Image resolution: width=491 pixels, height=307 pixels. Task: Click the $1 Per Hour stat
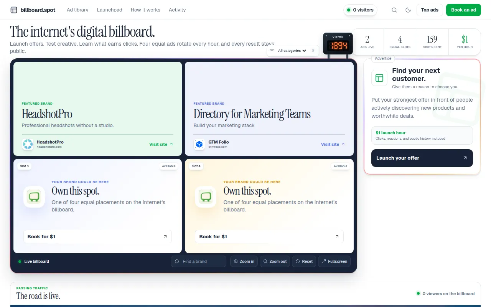465,42
